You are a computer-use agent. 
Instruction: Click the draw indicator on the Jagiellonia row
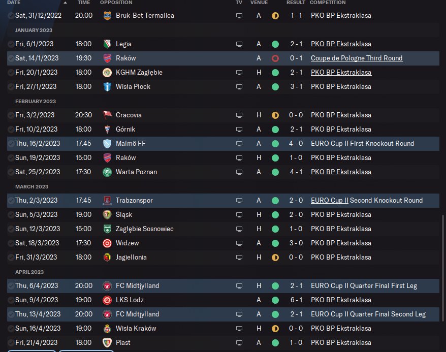(x=275, y=258)
